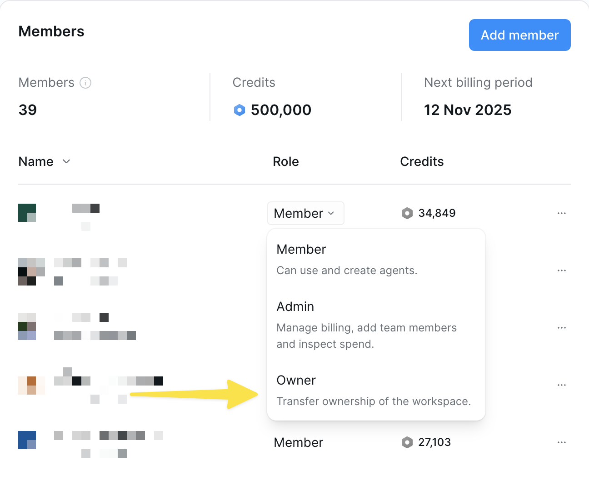Click the credit icon next to 34,849

point(407,213)
